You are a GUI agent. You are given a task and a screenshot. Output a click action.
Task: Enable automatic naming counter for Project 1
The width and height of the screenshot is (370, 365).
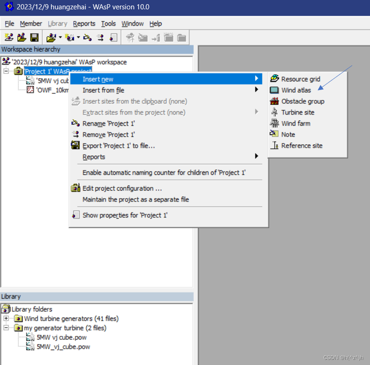[166, 173]
